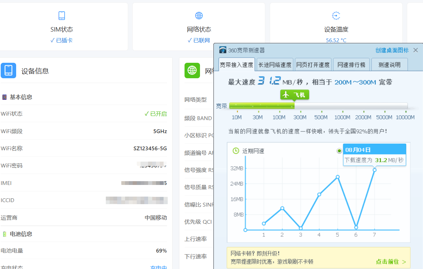The width and height of the screenshot is (423, 269).
Task: Click the 创建桌面图标 link
Action: tap(392, 50)
